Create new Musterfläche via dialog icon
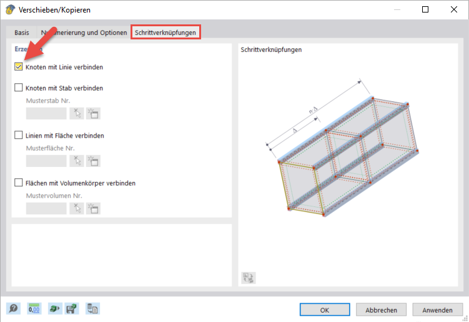This screenshot has height=322, width=469. point(93,161)
